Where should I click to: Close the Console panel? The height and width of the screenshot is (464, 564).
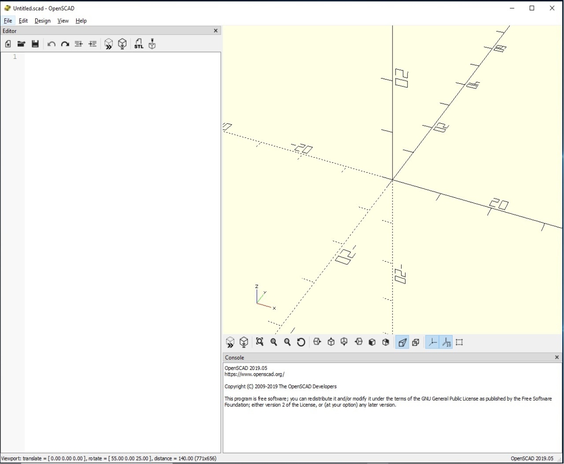click(x=557, y=357)
